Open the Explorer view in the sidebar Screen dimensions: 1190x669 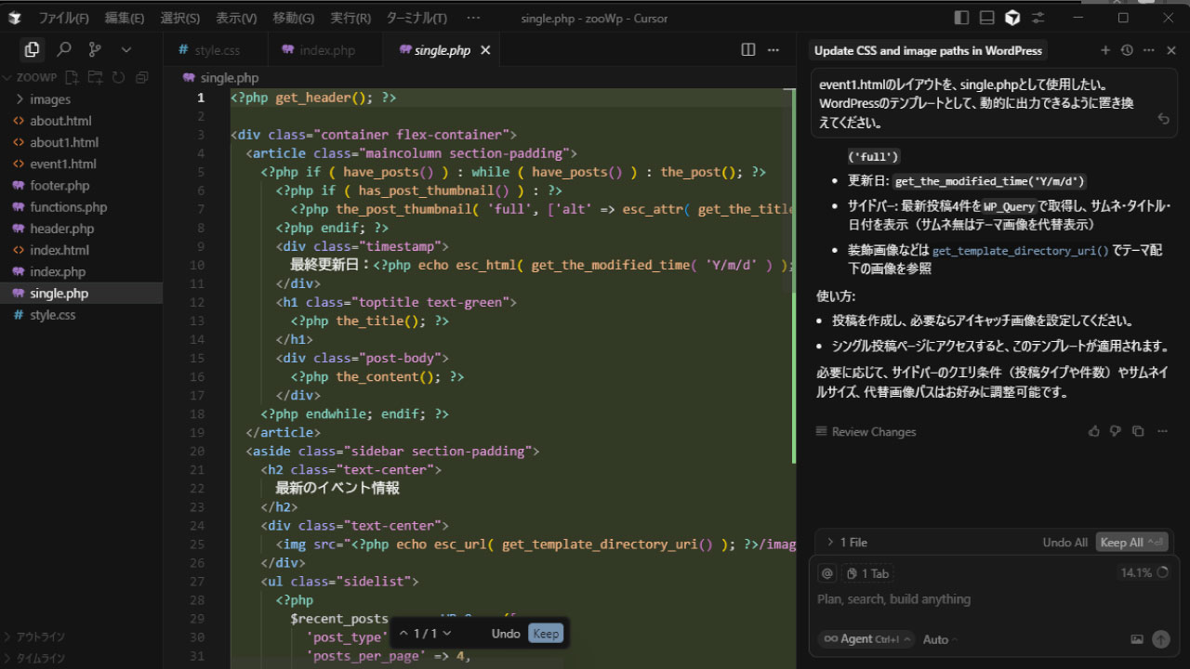coord(32,49)
